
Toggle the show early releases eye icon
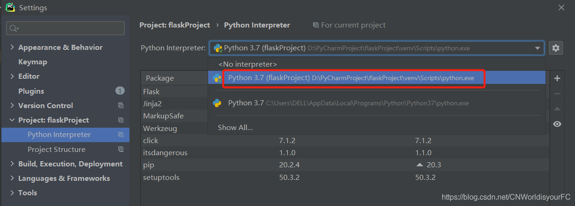pos(557,124)
